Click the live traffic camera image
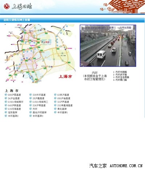Image resolution: width=145 pixels, height=169 pixels. (108, 46)
